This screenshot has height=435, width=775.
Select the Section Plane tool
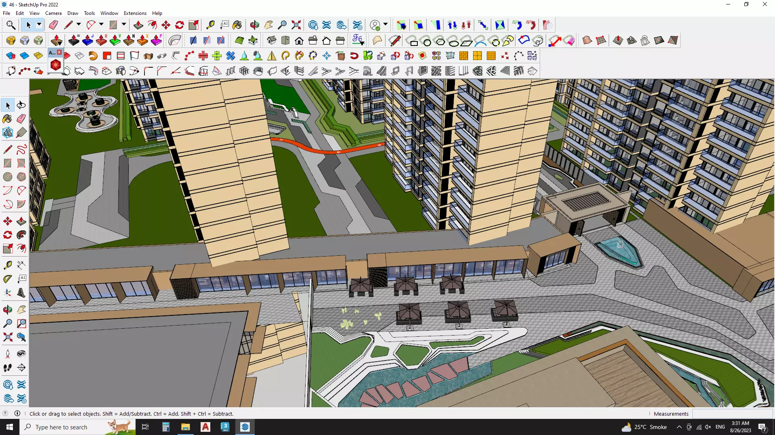(21, 368)
